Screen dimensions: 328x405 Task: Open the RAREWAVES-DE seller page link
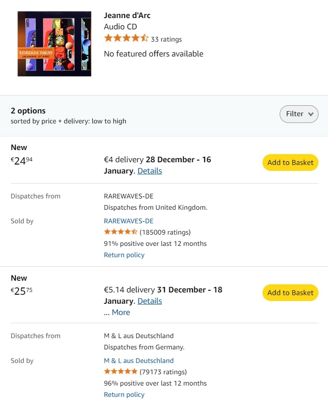click(x=129, y=221)
